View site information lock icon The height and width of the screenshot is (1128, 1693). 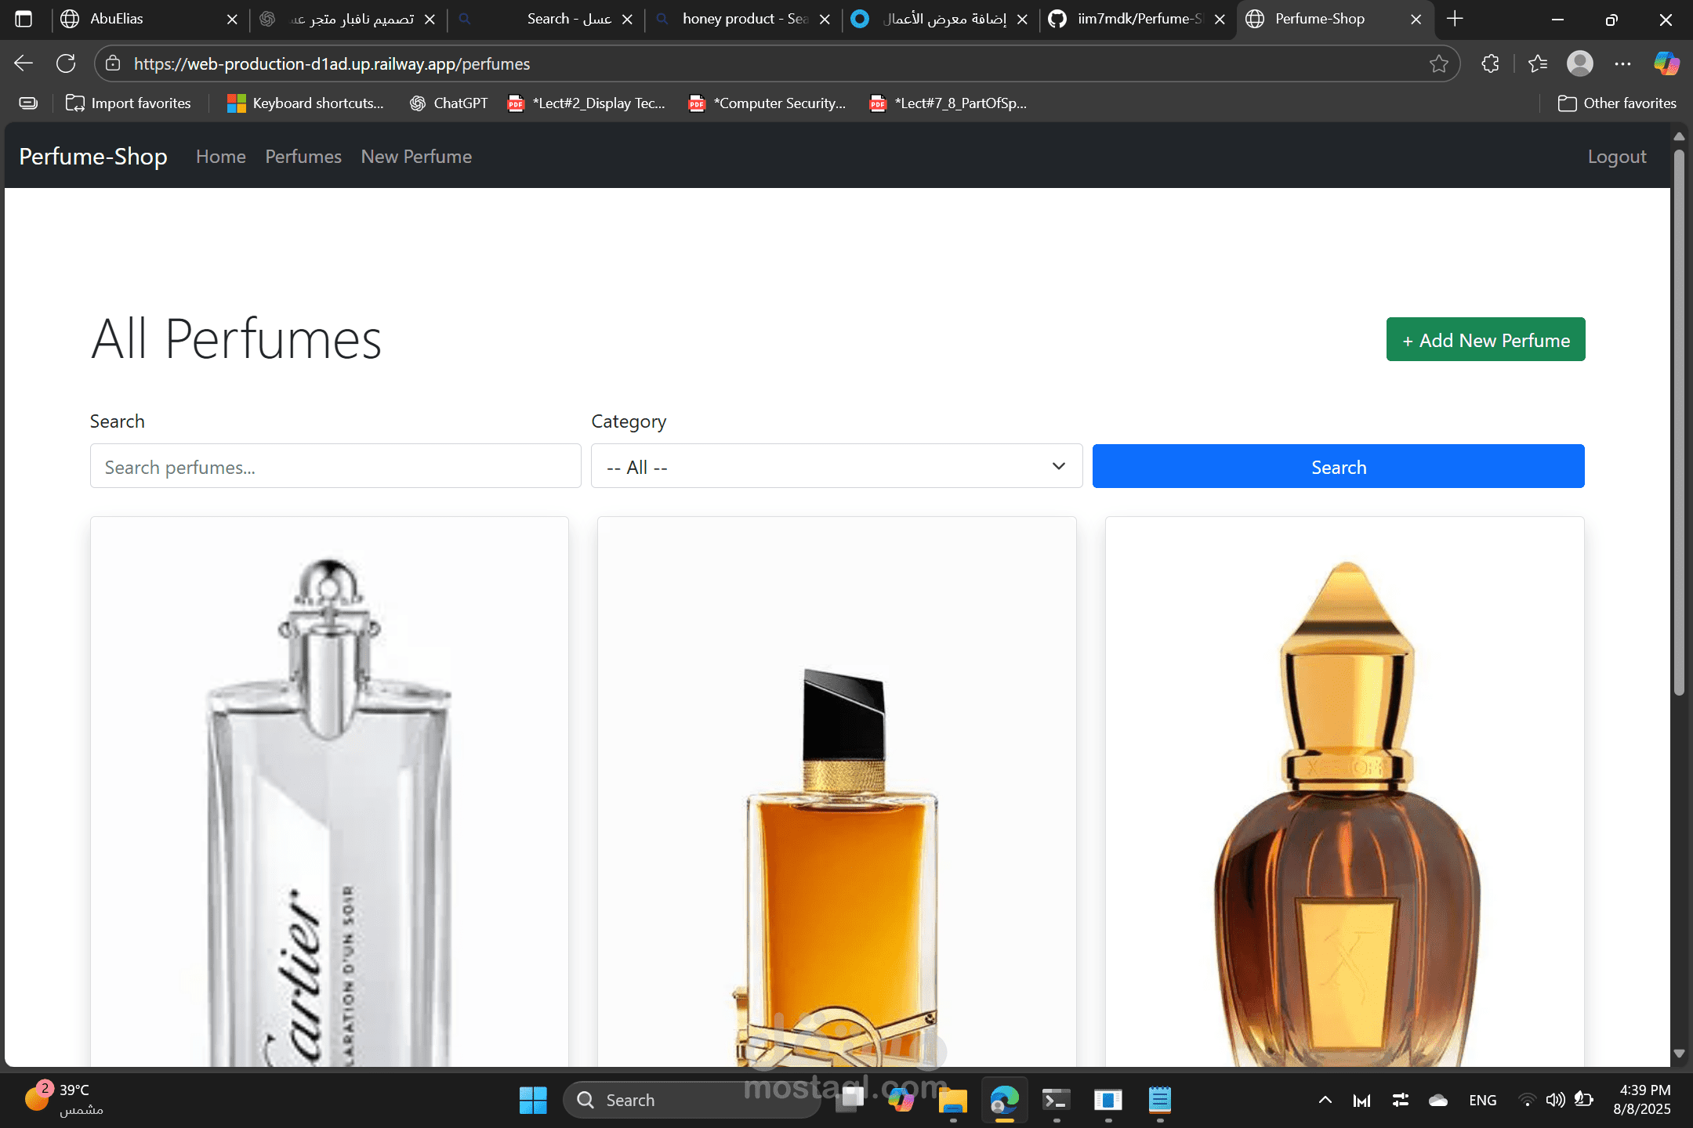pyautogui.click(x=113, y=63)
